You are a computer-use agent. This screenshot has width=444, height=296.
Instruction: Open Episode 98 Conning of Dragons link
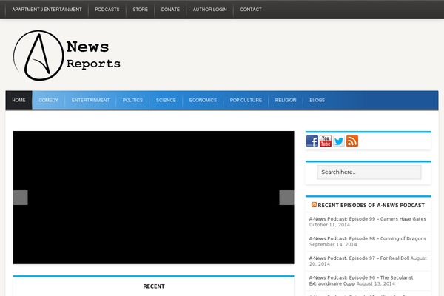coord(368,238)
